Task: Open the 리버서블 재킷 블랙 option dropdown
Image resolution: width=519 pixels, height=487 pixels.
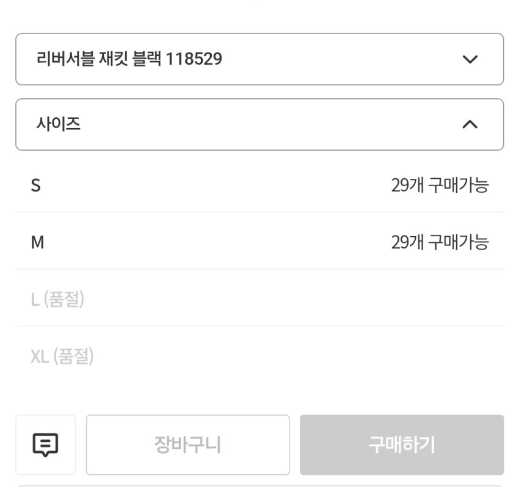Action: pos(259,59)
